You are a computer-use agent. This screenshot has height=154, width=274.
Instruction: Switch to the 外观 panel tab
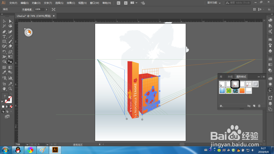click(x=230, y=77)
